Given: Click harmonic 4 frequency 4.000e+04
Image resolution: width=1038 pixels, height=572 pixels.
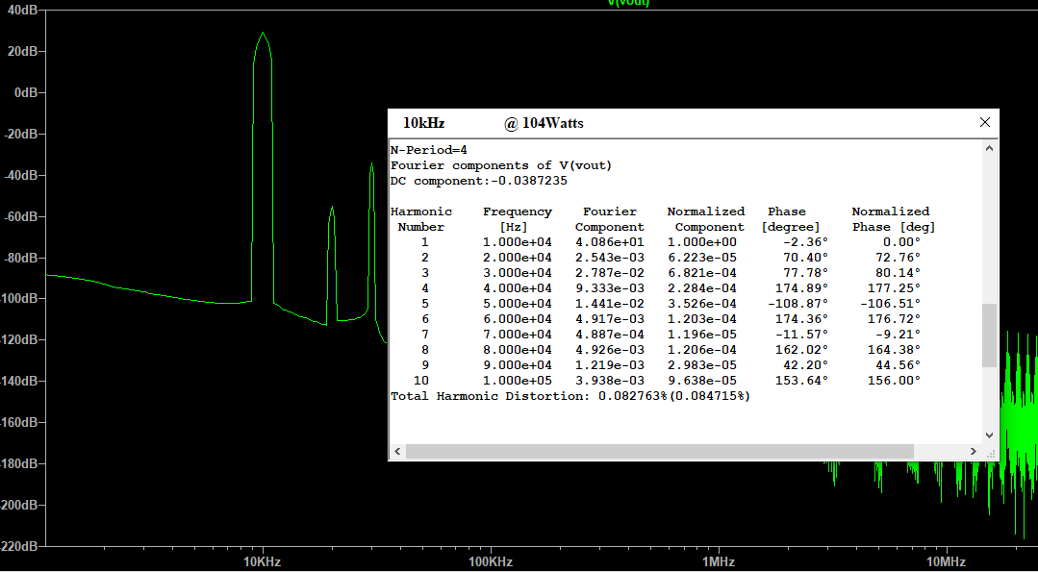Looking at the screenshot, I should [x=517, y=288].
